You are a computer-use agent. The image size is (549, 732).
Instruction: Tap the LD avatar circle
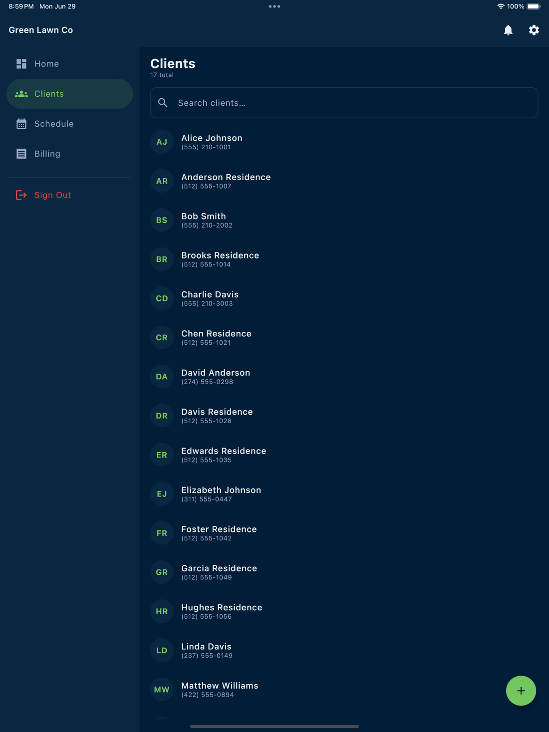coord(162,650)
